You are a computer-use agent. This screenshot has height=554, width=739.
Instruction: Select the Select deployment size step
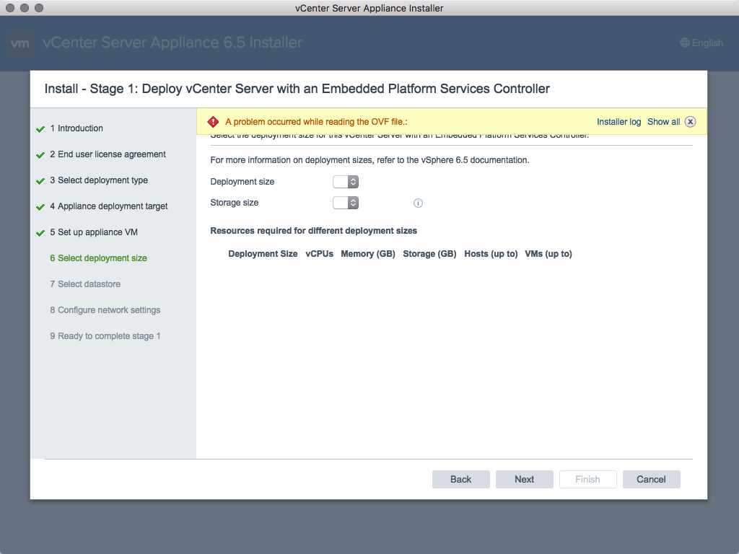click(x=102, y=258)
